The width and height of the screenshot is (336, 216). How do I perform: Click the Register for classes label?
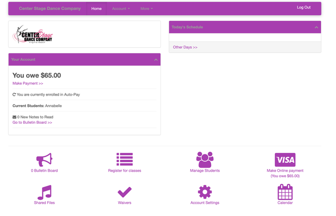click(124, 171)
